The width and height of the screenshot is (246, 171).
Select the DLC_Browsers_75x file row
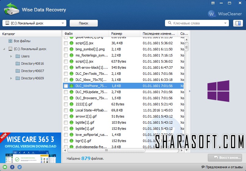pyautogui.click(x=123, y=98)
